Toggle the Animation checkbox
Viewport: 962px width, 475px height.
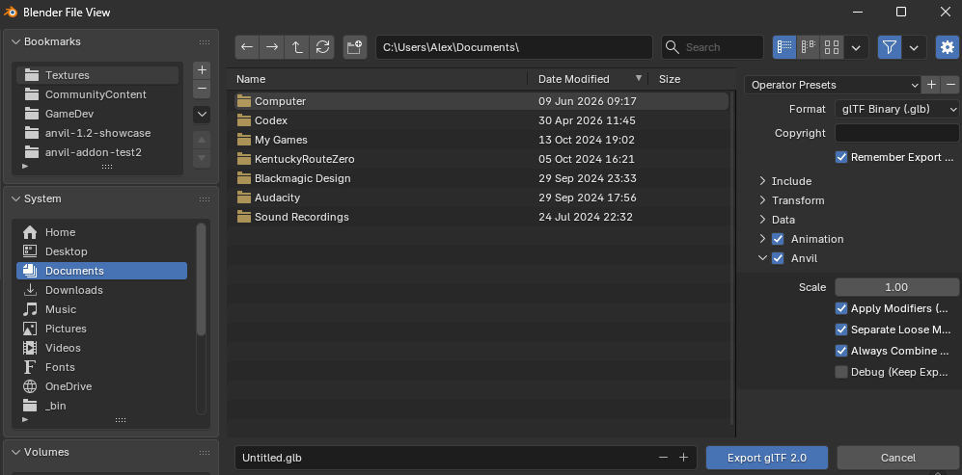tap(778, 239)
